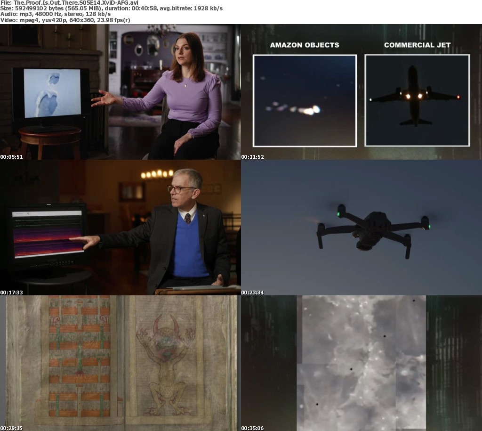Click the thumbnail of woman in purple sweater

point(120,92)
